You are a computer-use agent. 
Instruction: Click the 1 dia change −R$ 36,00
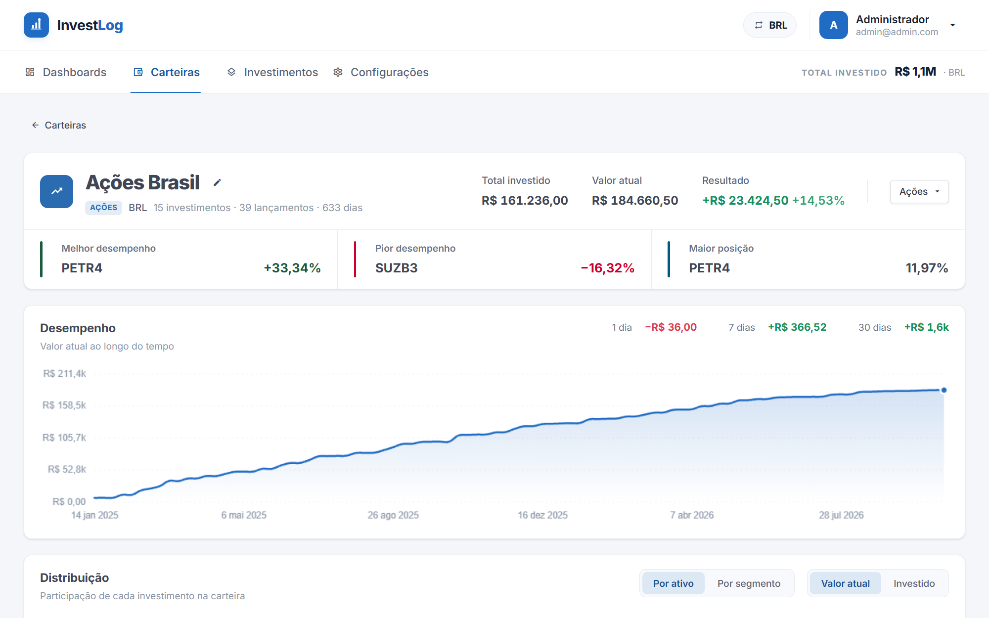click(x=671, y=327)
